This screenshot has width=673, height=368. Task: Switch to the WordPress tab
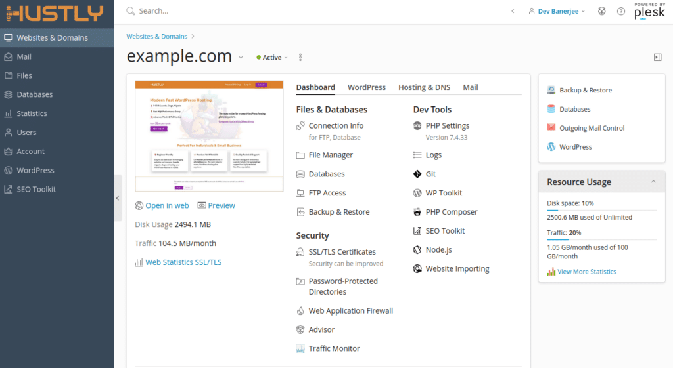coord(367,87)
